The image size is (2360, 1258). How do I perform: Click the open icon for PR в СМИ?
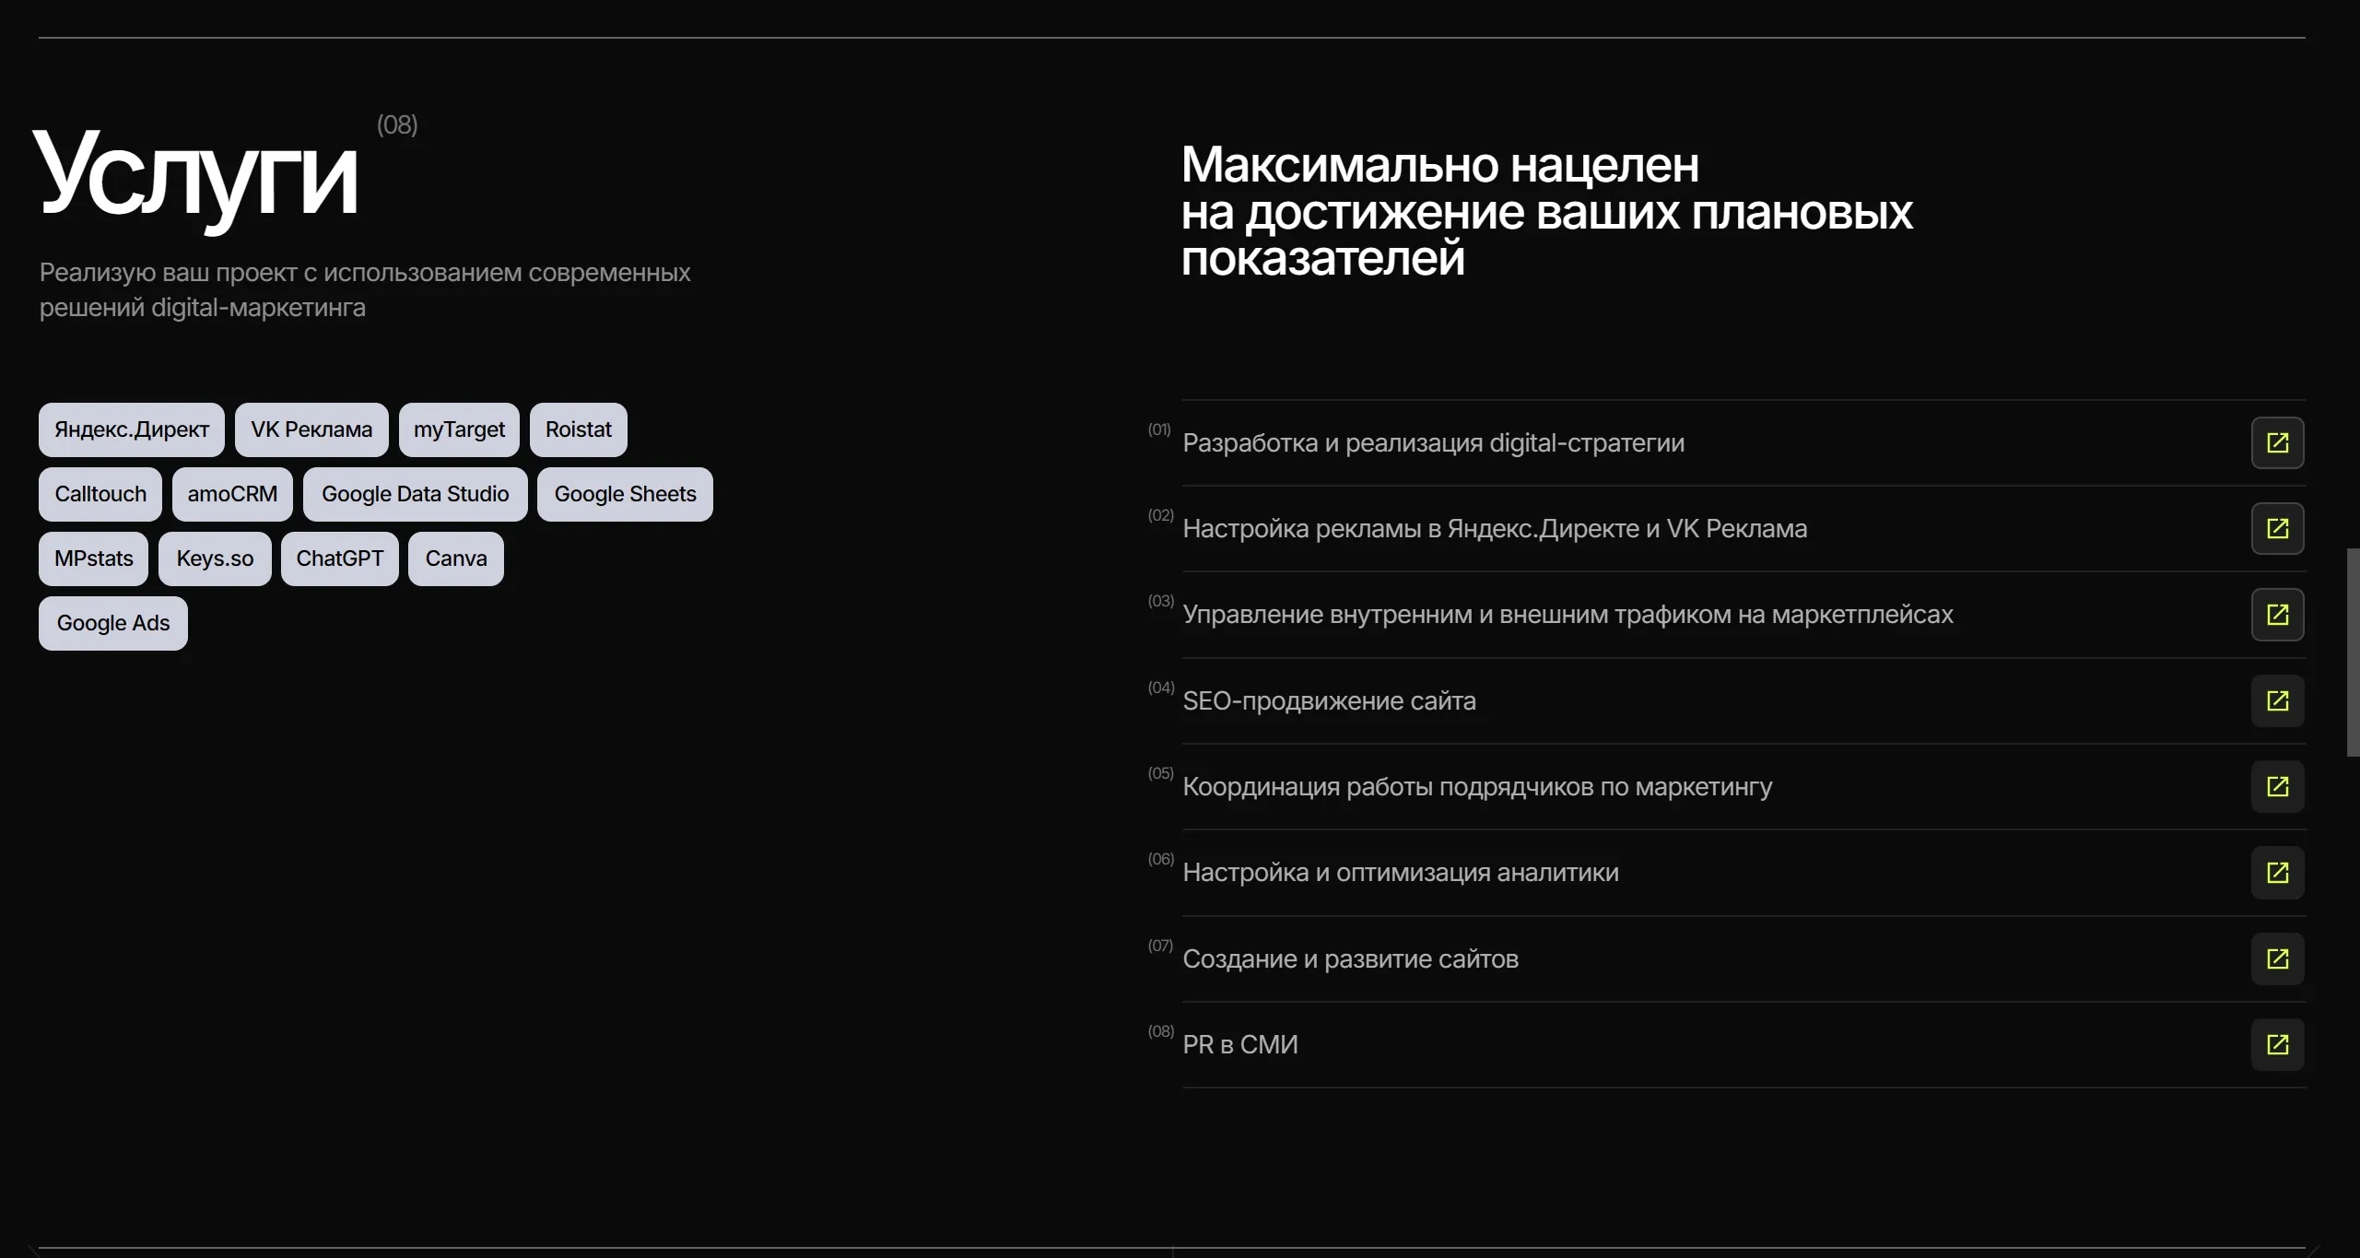2277,1045
